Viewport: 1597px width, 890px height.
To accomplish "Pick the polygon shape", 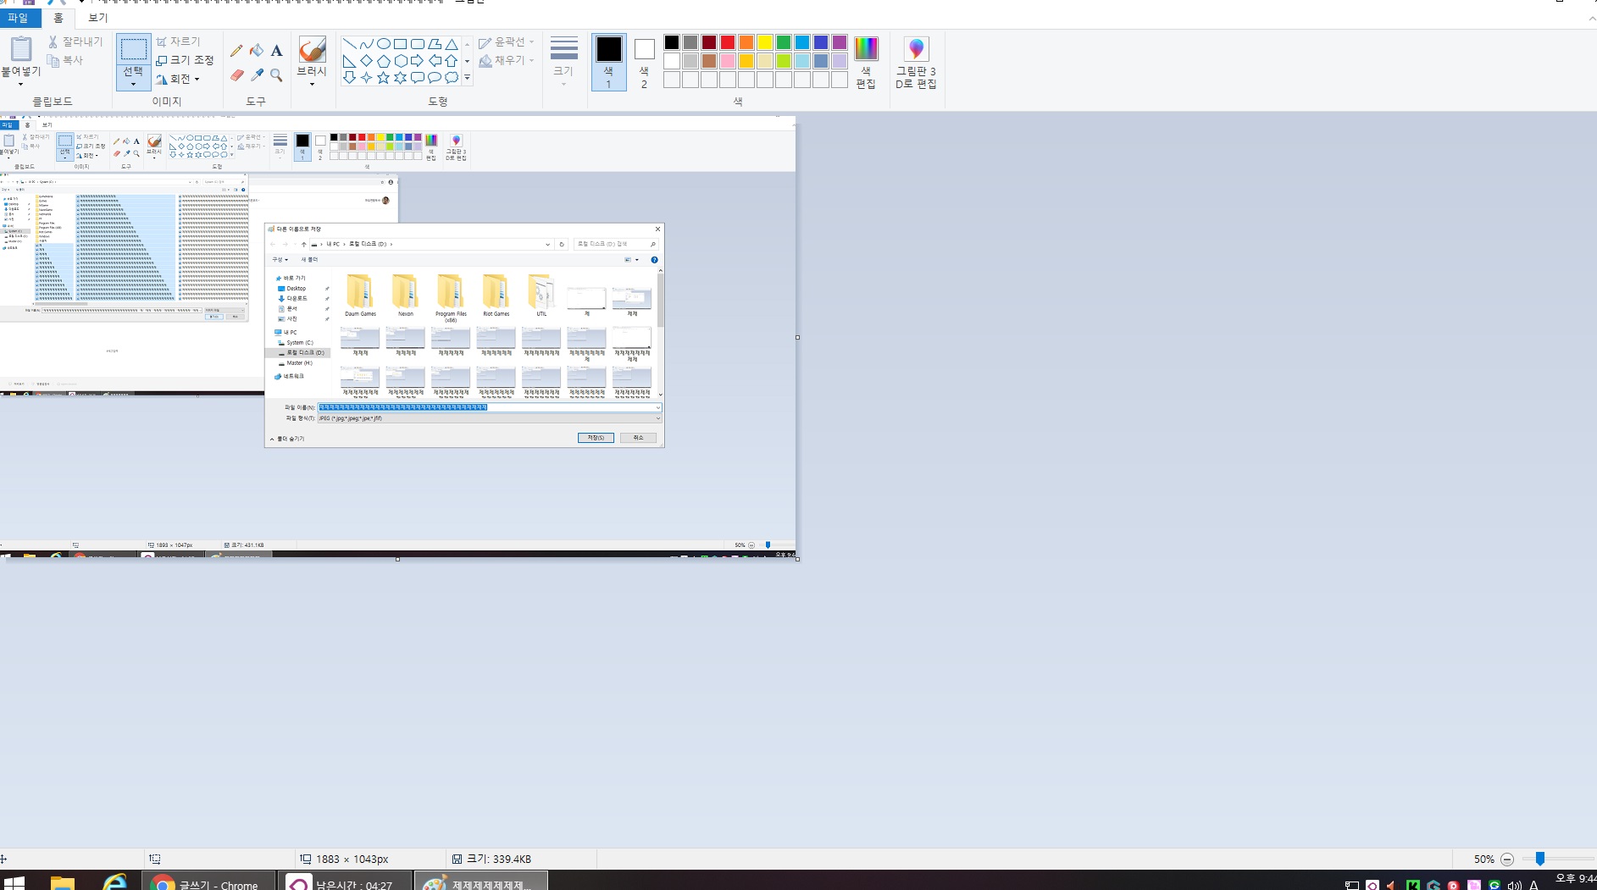I will click(x=435, y=44).
